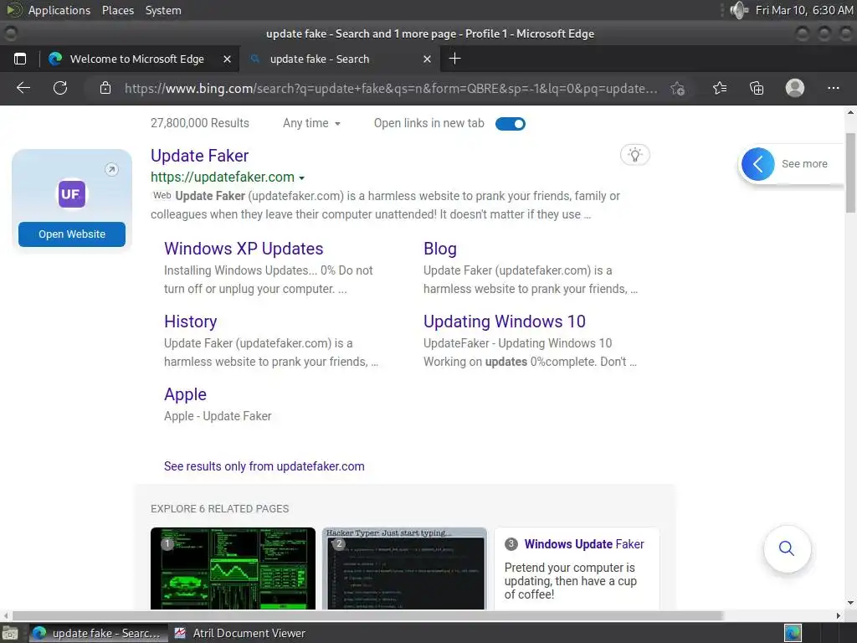The image size is (857, 643).
Task: Click the Open Website button
Action: [x=72, y=234]
